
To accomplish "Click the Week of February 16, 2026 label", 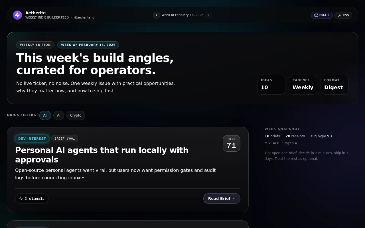I will click(x=182, y=15).
